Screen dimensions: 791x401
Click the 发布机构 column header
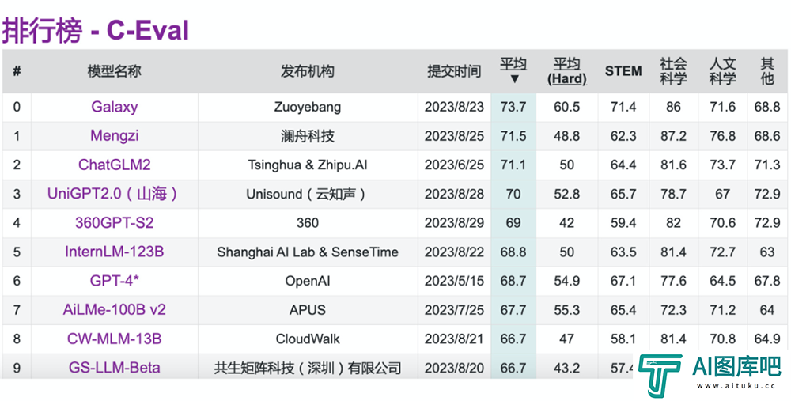(308, 71)
